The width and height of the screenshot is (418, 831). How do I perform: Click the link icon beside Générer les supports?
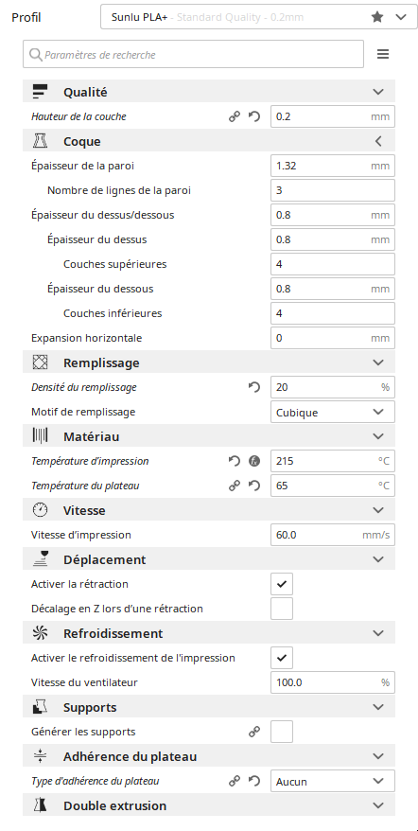(254, 732)
